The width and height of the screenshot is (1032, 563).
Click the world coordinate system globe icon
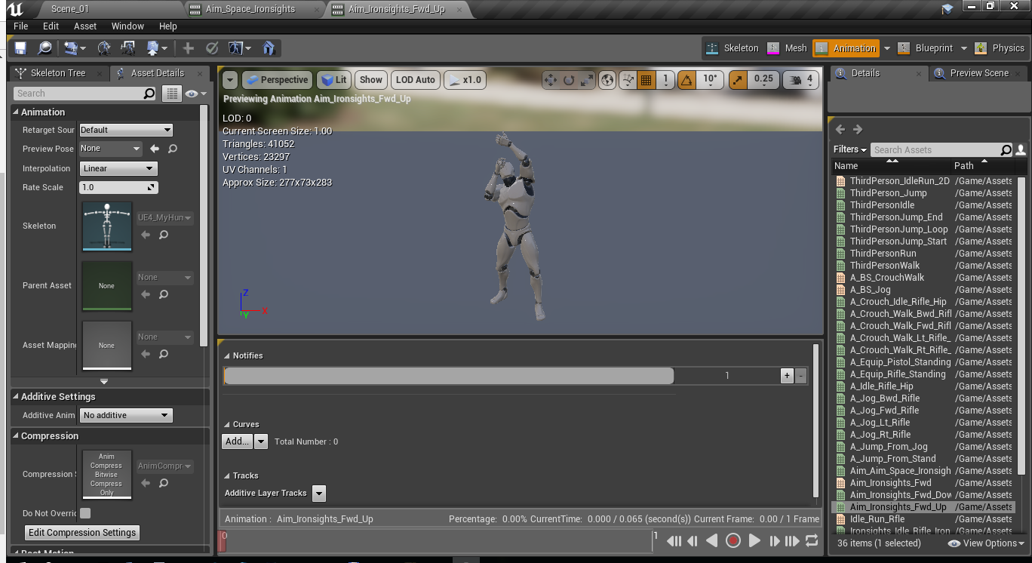[607, 80]
